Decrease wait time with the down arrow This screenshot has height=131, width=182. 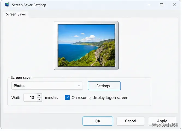pos(39,99)
